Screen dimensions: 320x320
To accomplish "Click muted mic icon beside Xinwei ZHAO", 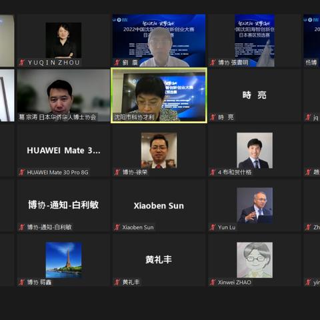I will click(213, 282).
